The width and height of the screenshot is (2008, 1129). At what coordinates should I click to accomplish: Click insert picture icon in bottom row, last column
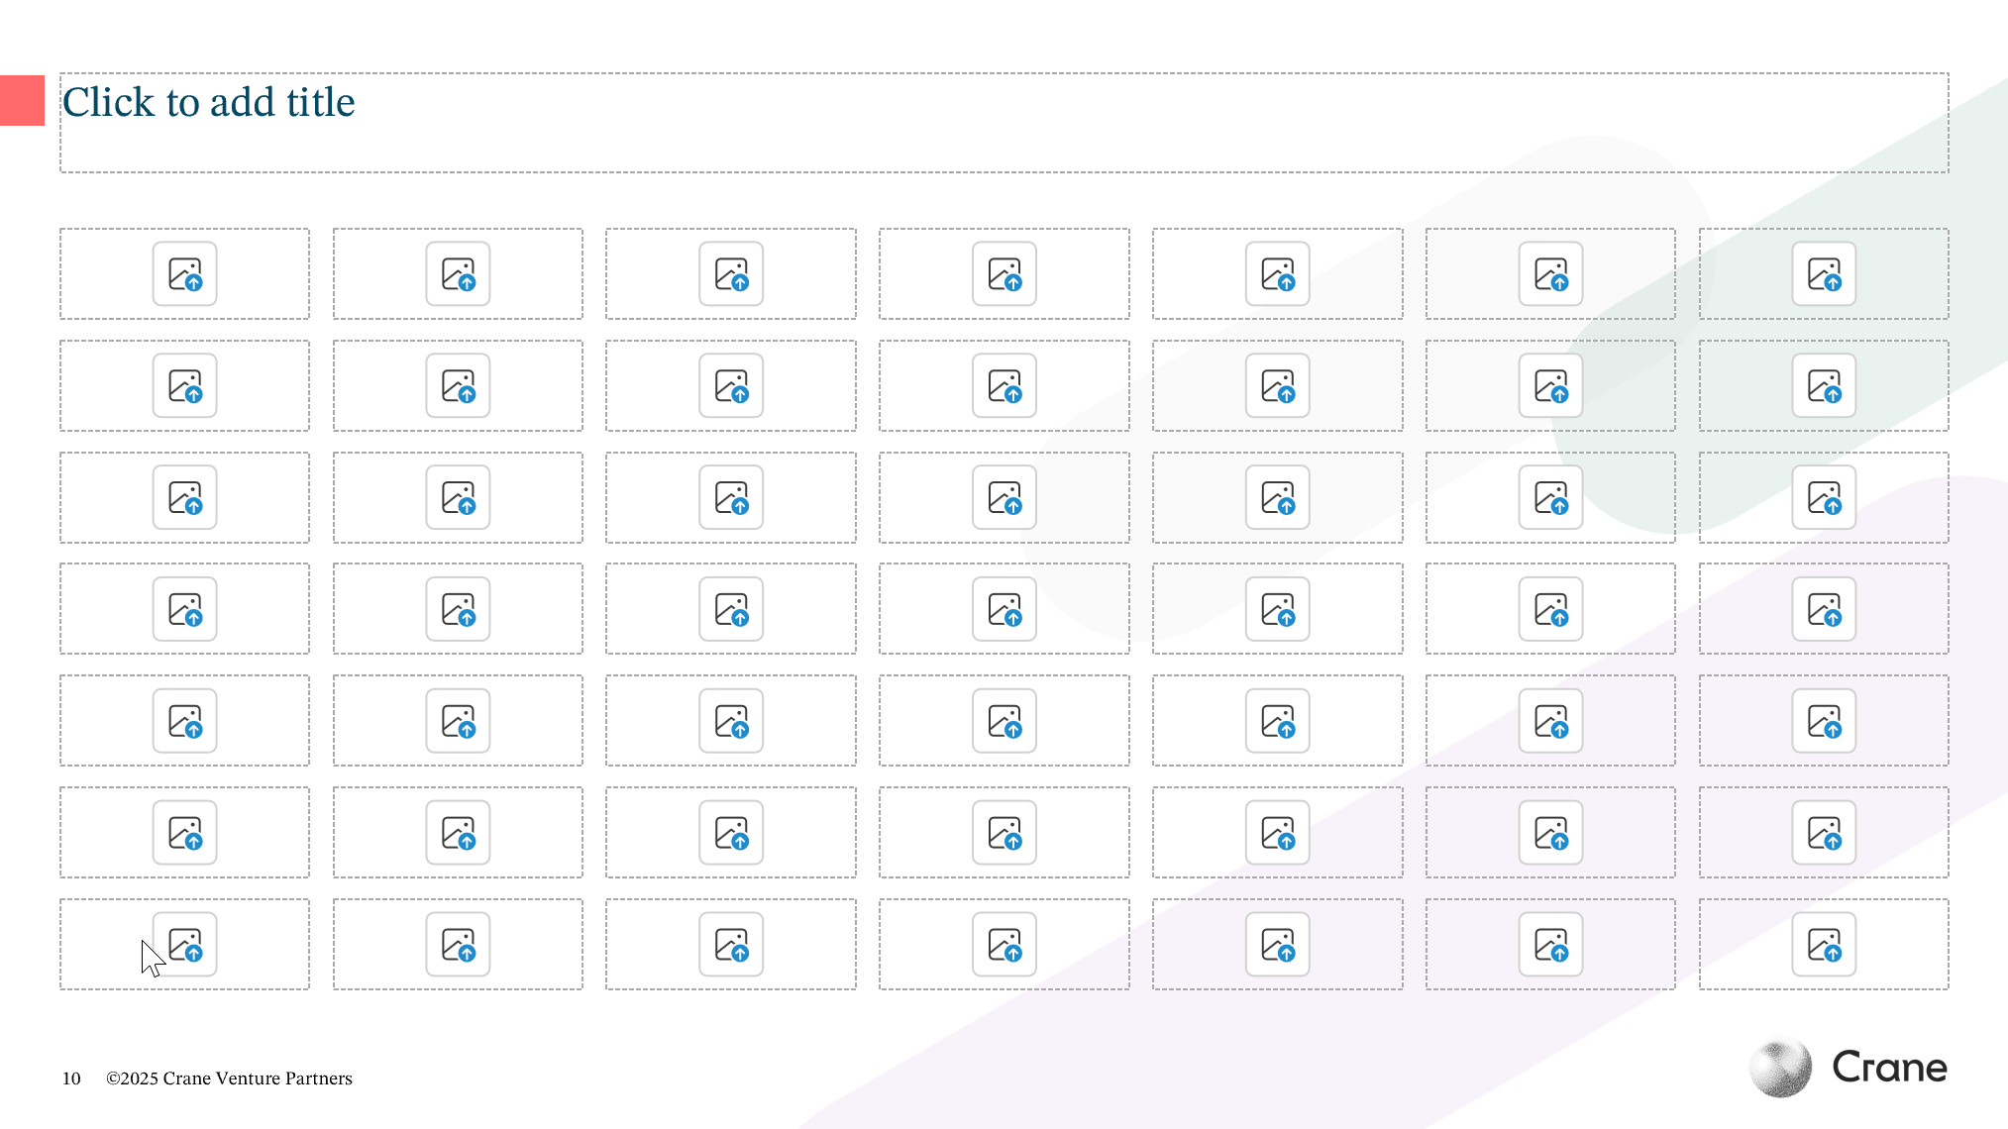coord(1824,945)
